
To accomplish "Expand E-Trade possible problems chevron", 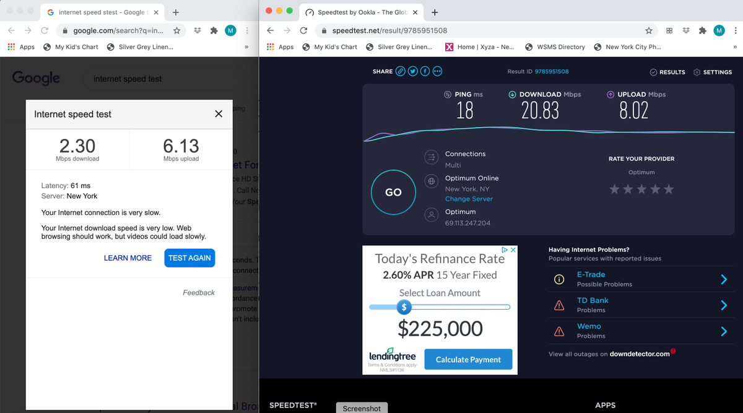I will (724, 279).
